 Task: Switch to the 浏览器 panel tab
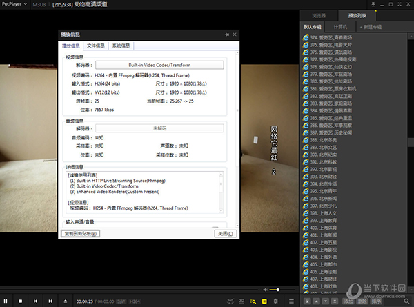click(x=319, y=16)
